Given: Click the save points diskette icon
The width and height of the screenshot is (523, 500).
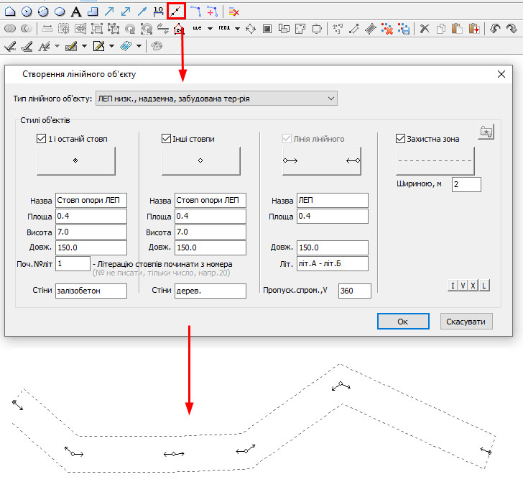Looking at the screenshot, I should coord(404,29).
